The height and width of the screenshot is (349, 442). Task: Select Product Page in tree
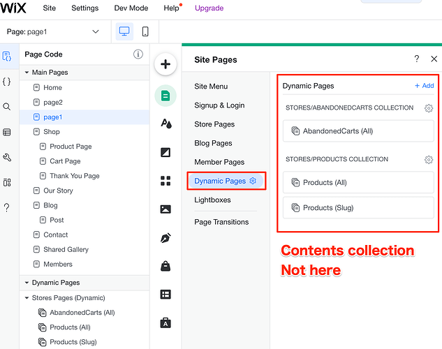[84, 146]
